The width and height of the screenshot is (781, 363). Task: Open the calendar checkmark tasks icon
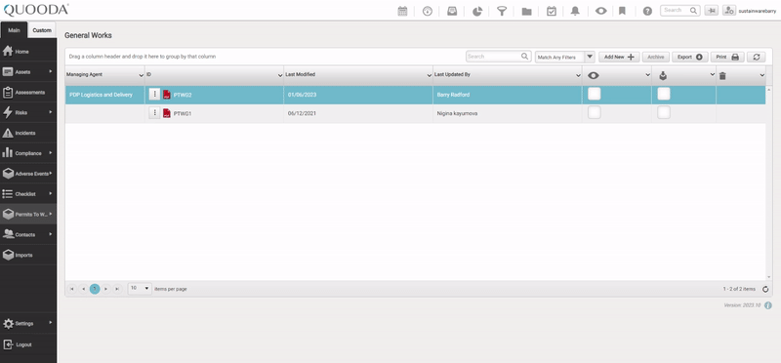pos(552,11)
